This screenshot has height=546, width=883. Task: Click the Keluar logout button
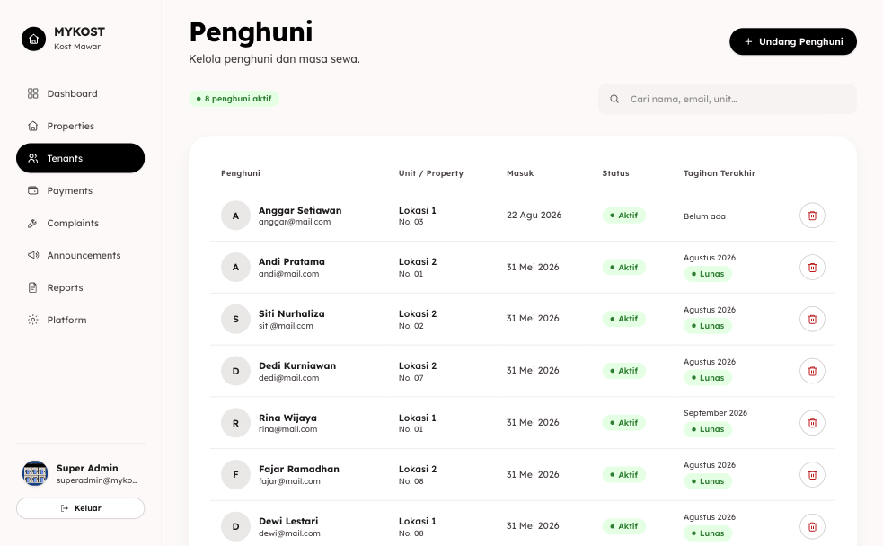80,508
